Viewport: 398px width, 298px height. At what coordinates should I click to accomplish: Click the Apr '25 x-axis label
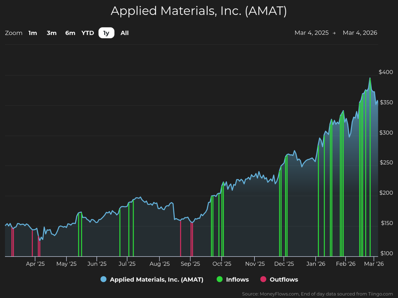(x=35, y=264)
